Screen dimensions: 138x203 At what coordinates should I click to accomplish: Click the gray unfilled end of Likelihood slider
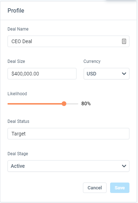point(72,104)
